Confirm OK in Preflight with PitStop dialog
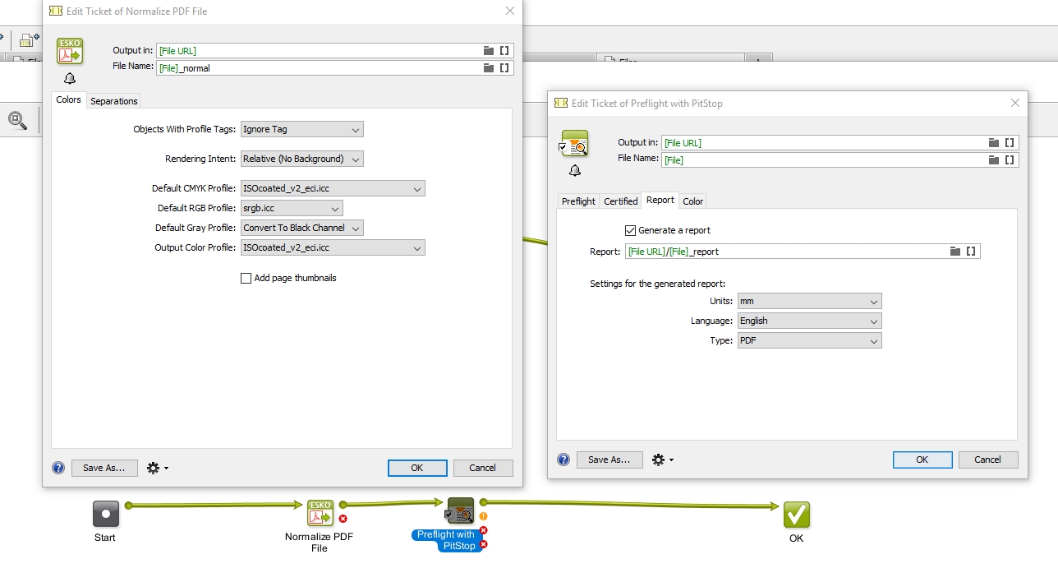This screenshot has height=582, width=1058. point(922,460)
